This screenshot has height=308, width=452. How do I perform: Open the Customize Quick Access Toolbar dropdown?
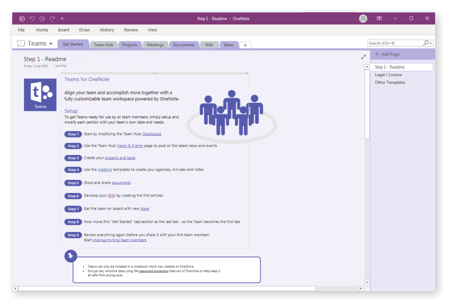click(62, 19)
